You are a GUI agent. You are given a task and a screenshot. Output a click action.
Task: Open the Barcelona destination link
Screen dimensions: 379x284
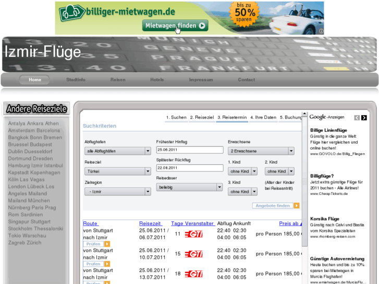click(x=48, y=130)
